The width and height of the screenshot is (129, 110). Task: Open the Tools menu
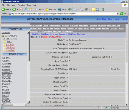click(x=29, y=5)
